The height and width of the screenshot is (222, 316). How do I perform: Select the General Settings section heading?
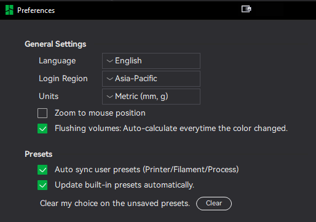coord(55,44)
